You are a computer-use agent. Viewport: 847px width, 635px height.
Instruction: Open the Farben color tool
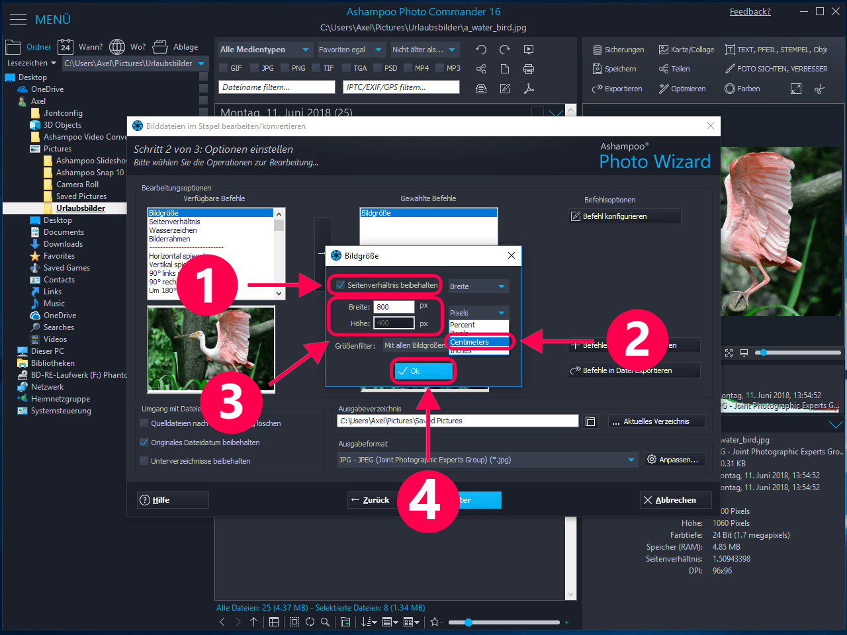pos(742,89)
